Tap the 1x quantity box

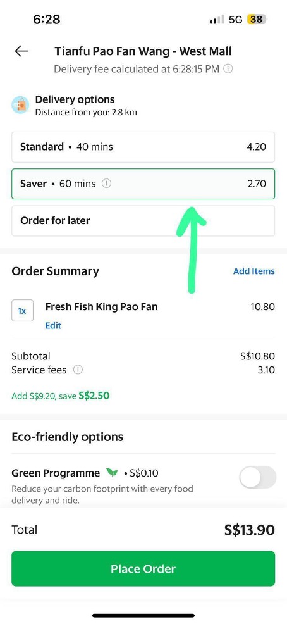(22, 310)
